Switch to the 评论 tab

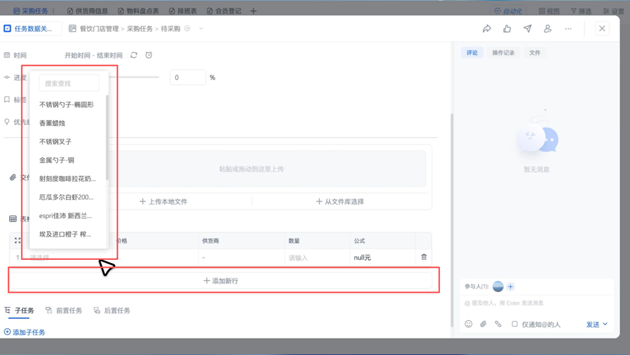click(x=472, y=53)
